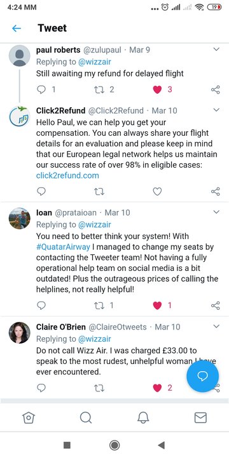The image size is (229, 459).
Task: Share Ioan's tweet
Action: (216, 305)
